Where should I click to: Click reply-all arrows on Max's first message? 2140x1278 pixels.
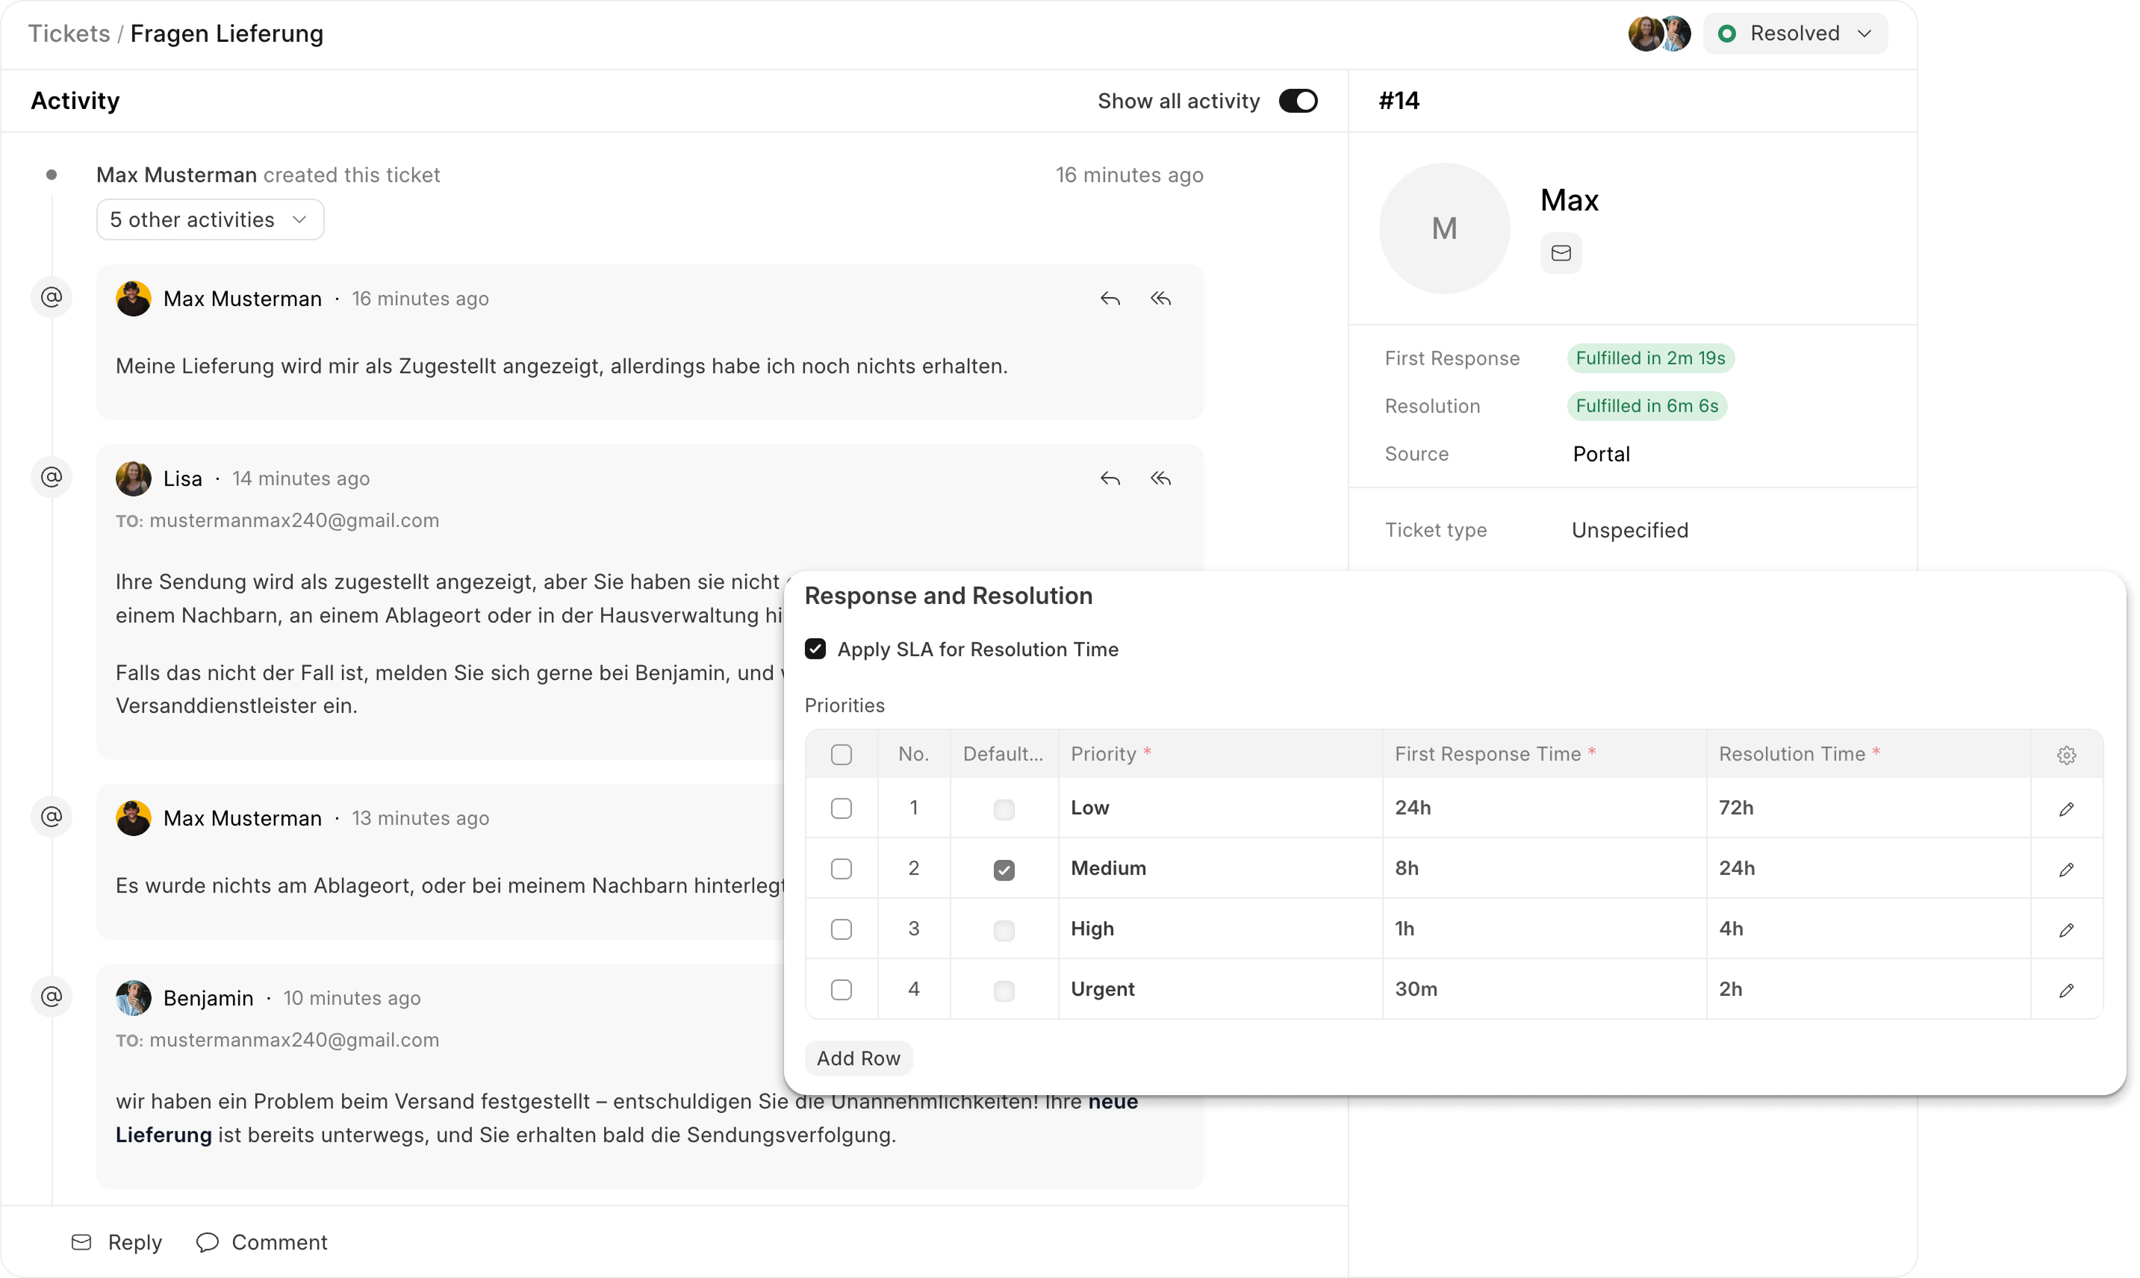click(x=1160, y=299)
